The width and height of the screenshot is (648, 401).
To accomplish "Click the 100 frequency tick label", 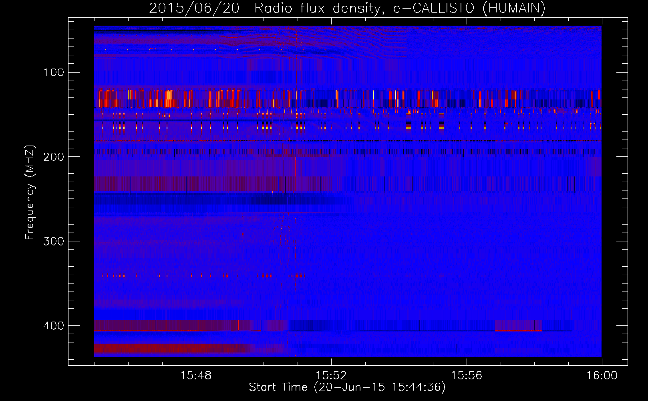I will click(54, 73).
